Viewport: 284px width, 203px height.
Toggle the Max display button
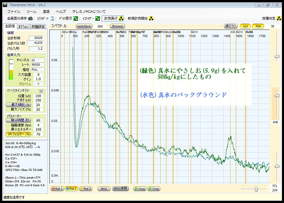coord(258,26)
